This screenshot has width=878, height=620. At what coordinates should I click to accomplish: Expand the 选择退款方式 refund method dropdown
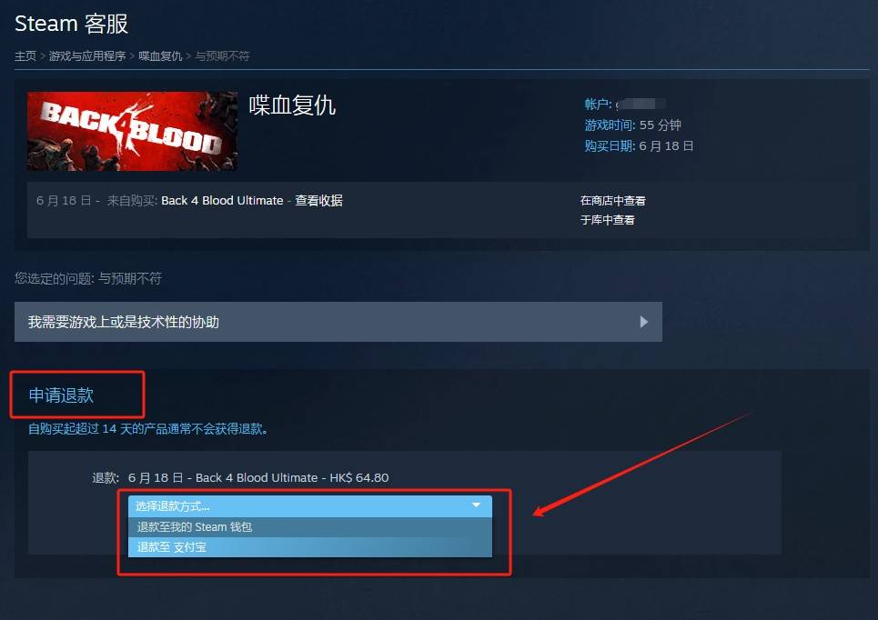(310, 505)
